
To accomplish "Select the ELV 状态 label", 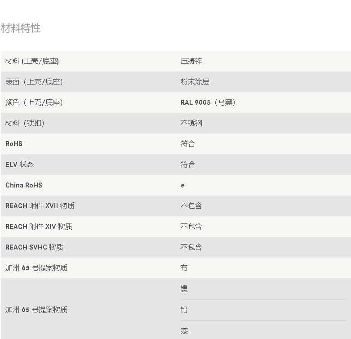I will 20,165.
